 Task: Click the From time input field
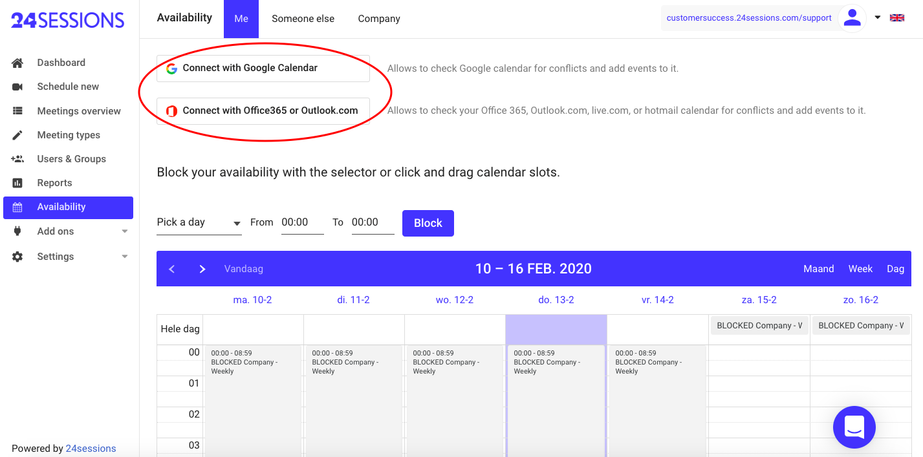click(x=302, y=222)
